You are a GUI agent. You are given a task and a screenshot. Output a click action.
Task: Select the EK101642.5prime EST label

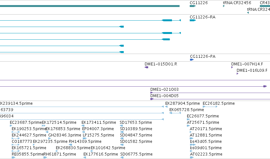108,148
